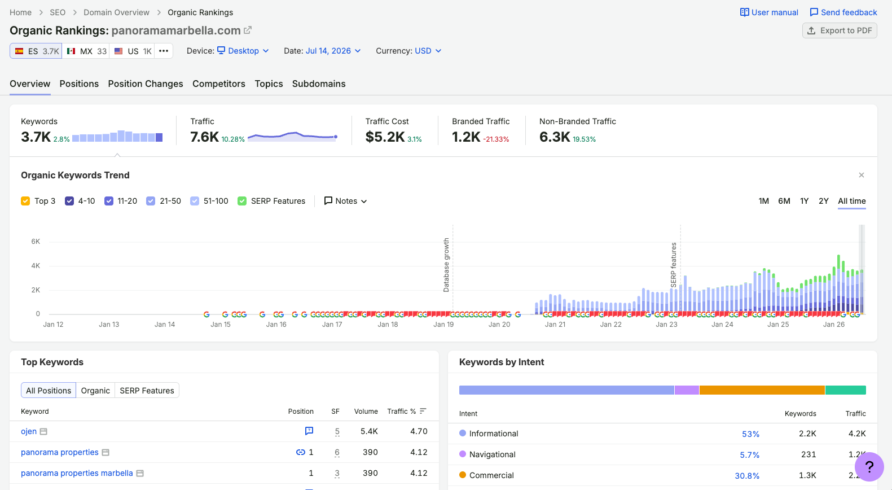Open external link icon beside panoramamarbella.com
This screenshot has height=490, width=892.
(x=248, y=30)
